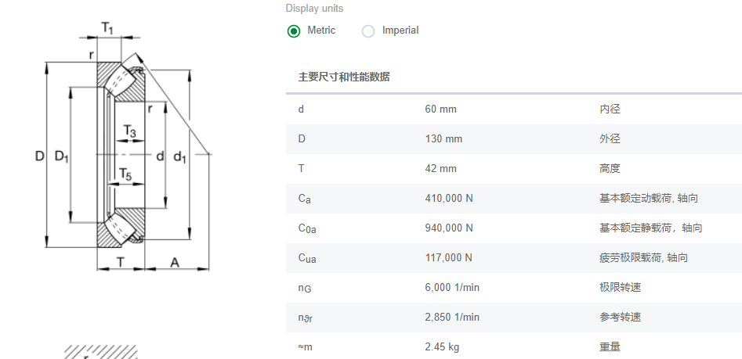Viewport: 742px width, 359px height.
Task: Select the 60 mm bore diameter value
Action: click(x=440, y=109)
